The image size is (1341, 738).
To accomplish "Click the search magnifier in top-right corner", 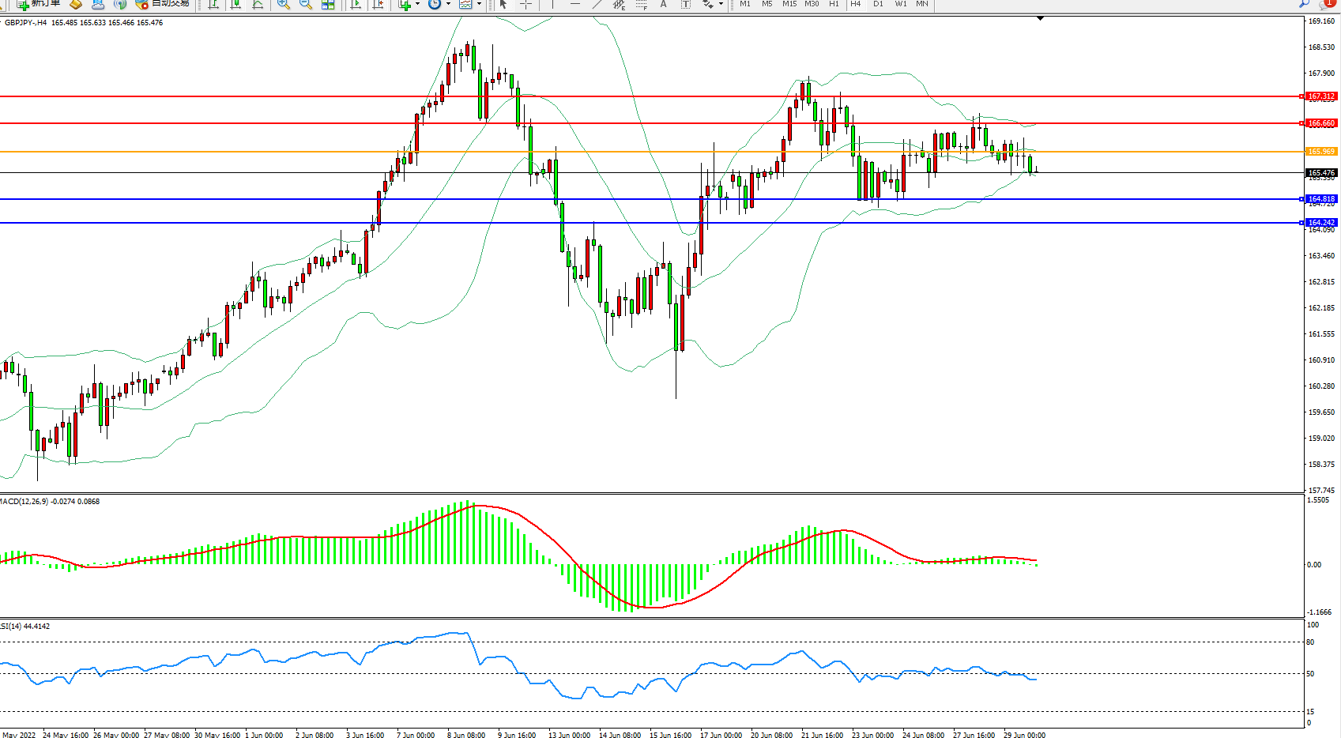I will (1304, 4).
